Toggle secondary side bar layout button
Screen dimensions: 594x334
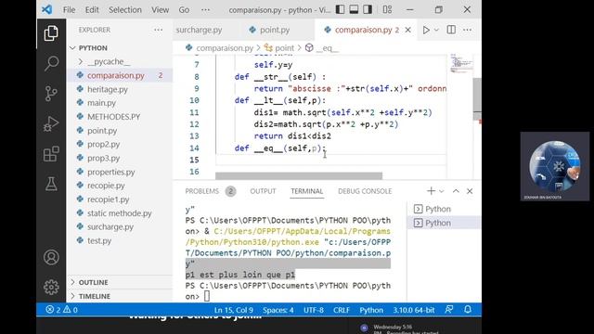(x=368, y=9)
